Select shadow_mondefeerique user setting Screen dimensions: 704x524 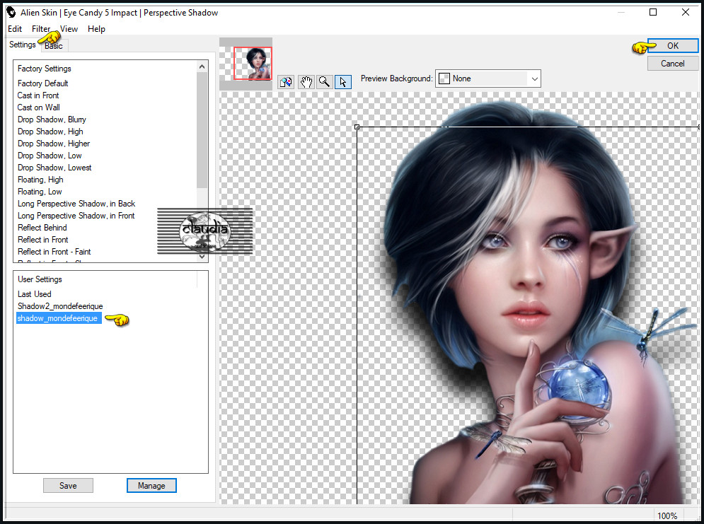point(59,318)
